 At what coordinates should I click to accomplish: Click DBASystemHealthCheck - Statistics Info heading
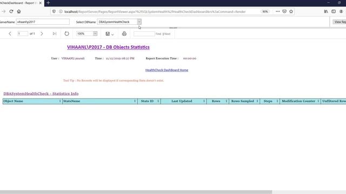41,93
